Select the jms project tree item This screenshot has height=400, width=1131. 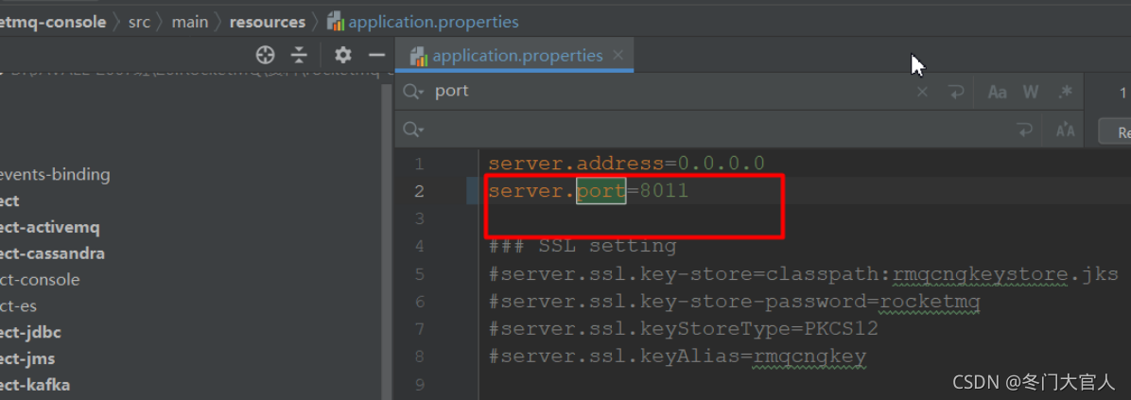[27, 358]
